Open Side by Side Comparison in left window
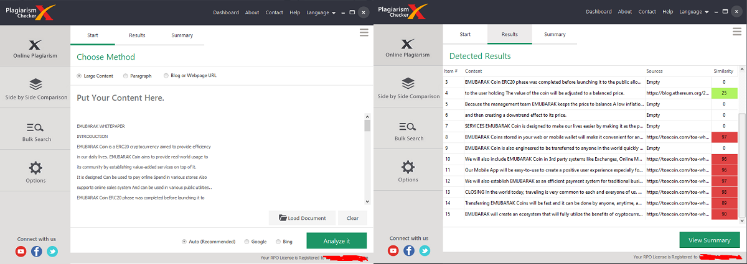 (x=35, y=89)
